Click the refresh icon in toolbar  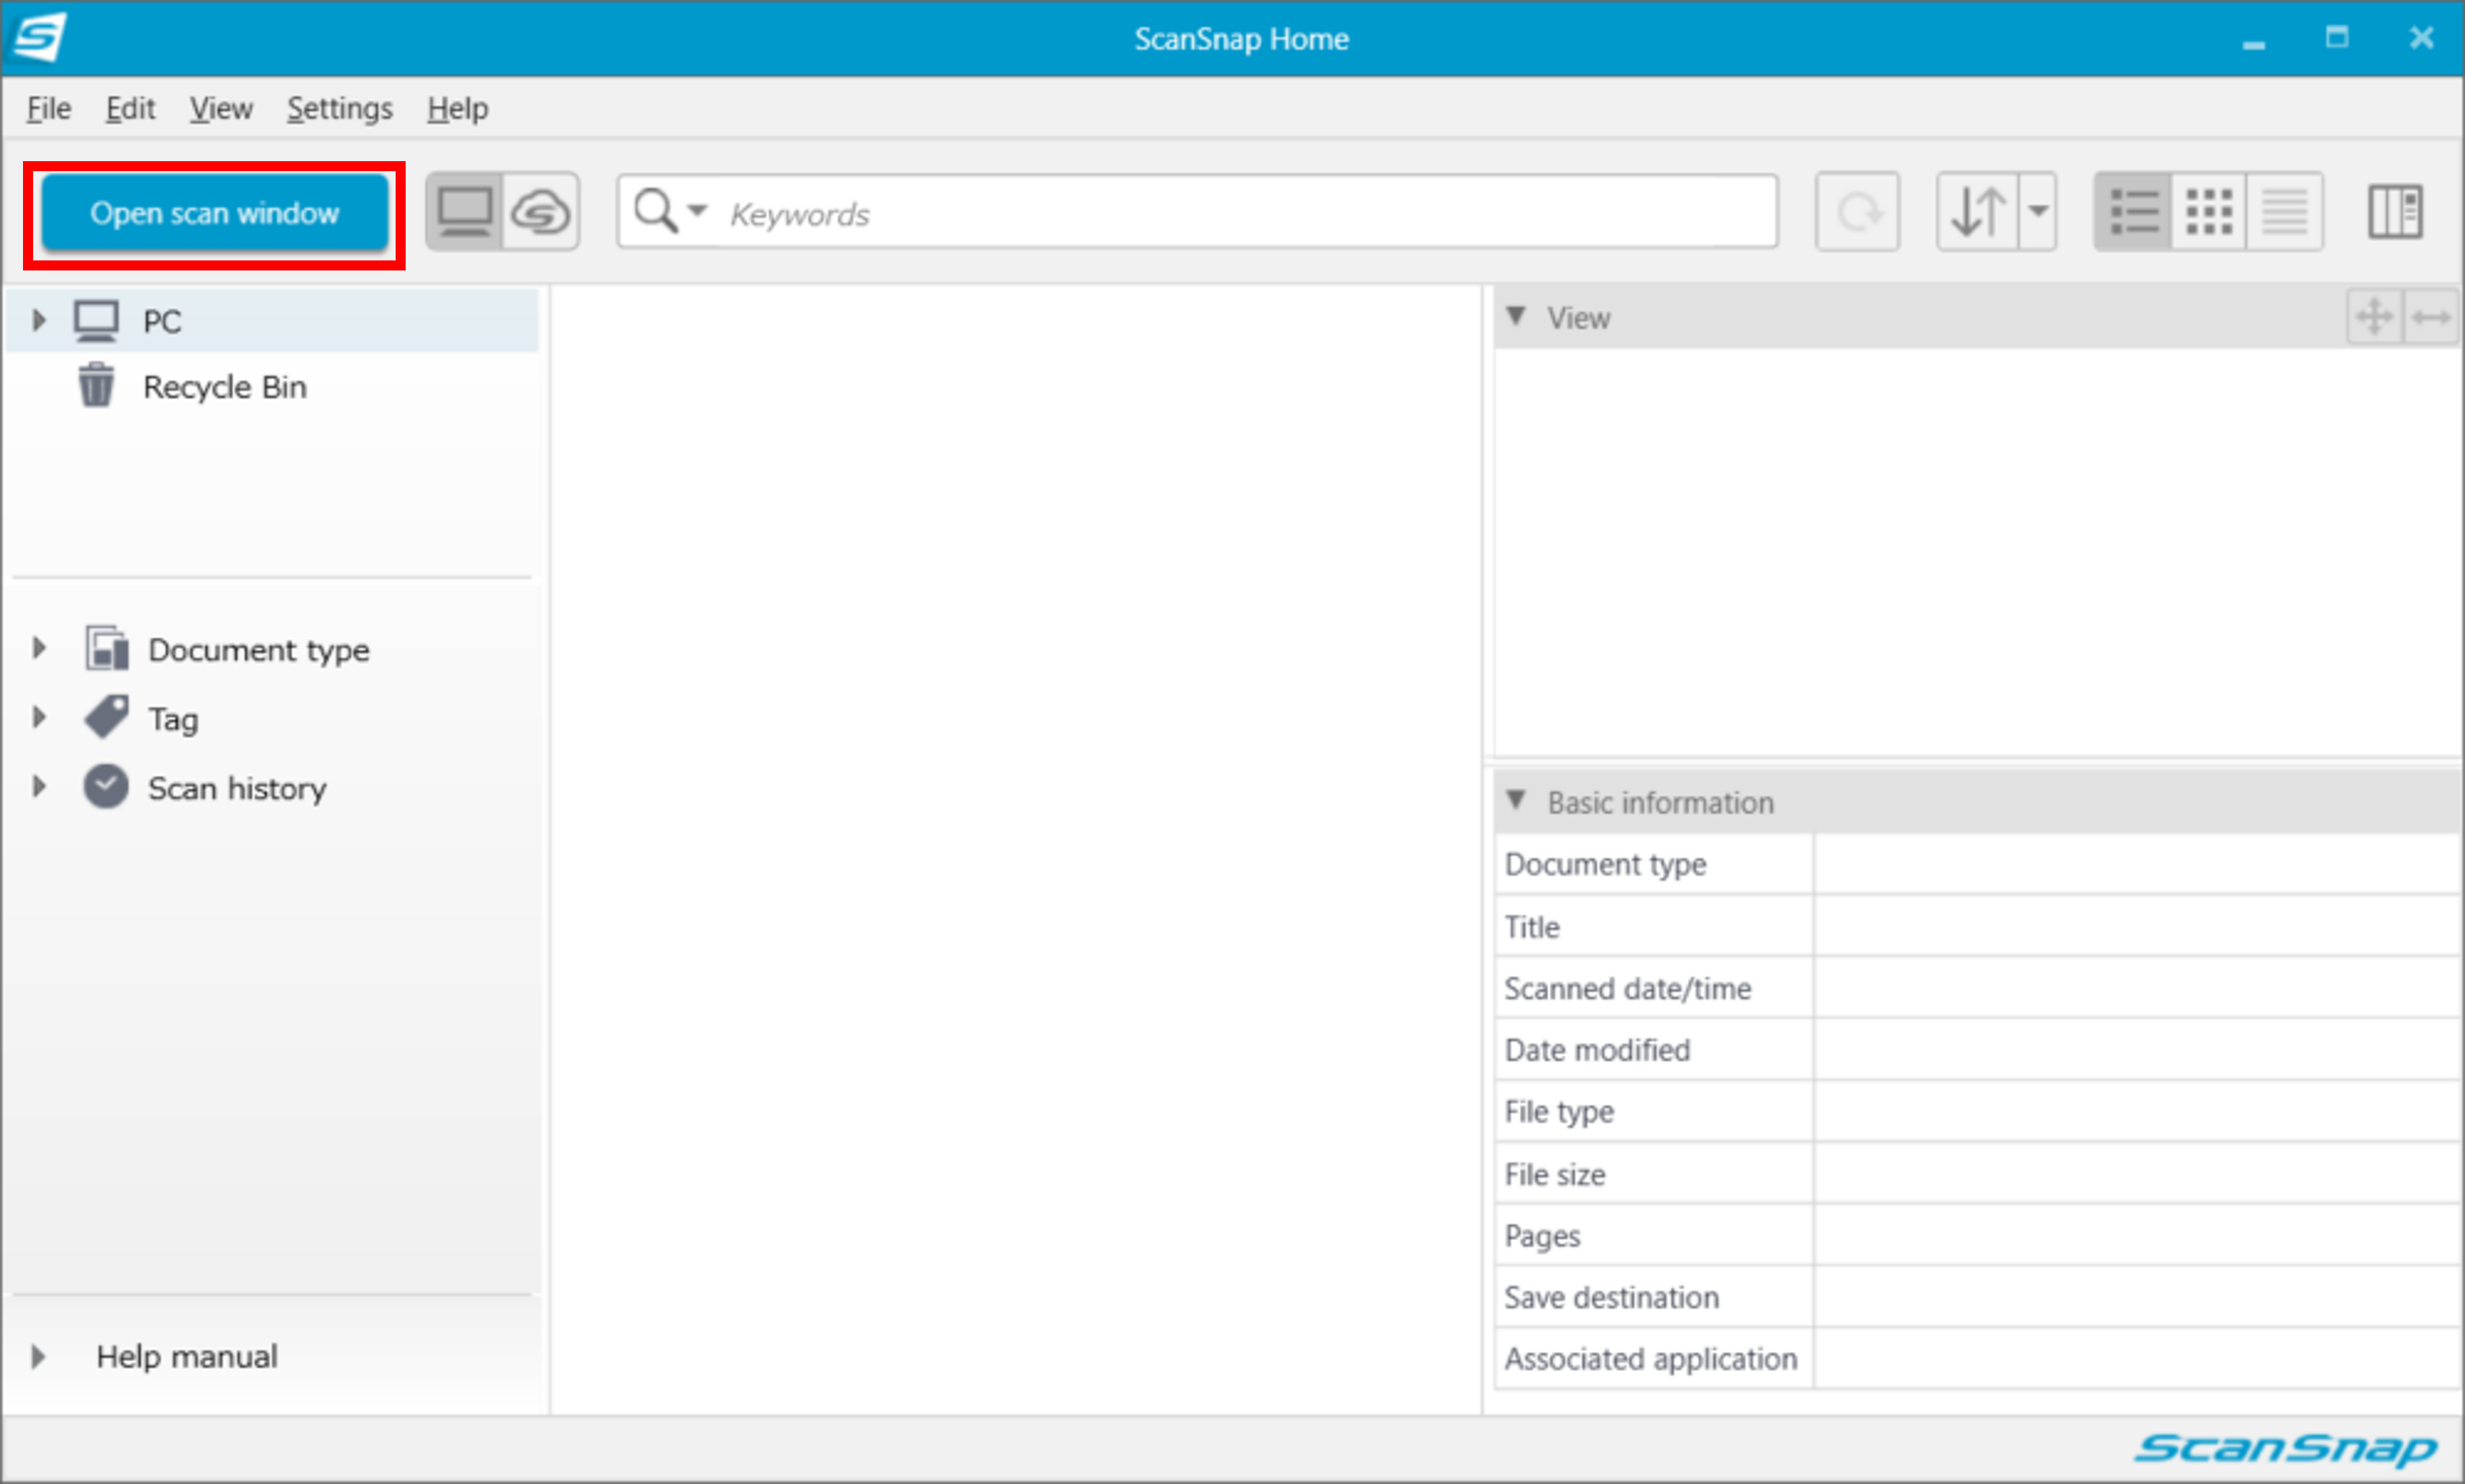[x=1857, y=212]
